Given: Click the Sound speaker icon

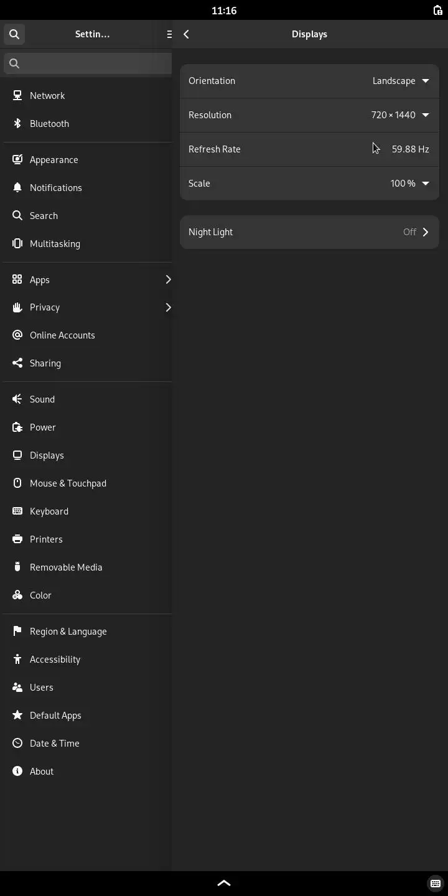Looking at the screenshot, I should (17, 399).
